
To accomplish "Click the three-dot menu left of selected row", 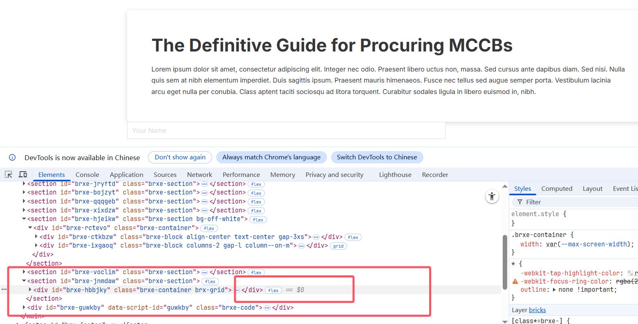I will [x=4, y=290].
